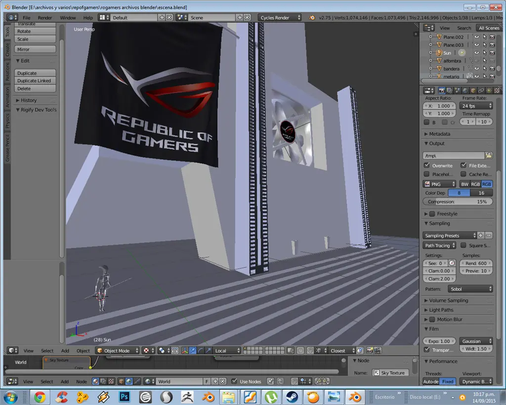This screenshot has height=405, width=506.
Task: Toggle selectability arrow for Sun
Action: click(x=484, y=52)
